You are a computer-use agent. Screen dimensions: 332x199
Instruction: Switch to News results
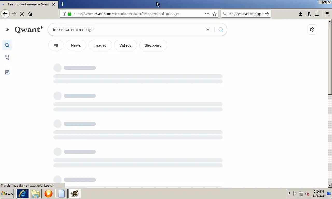(76, 45)
